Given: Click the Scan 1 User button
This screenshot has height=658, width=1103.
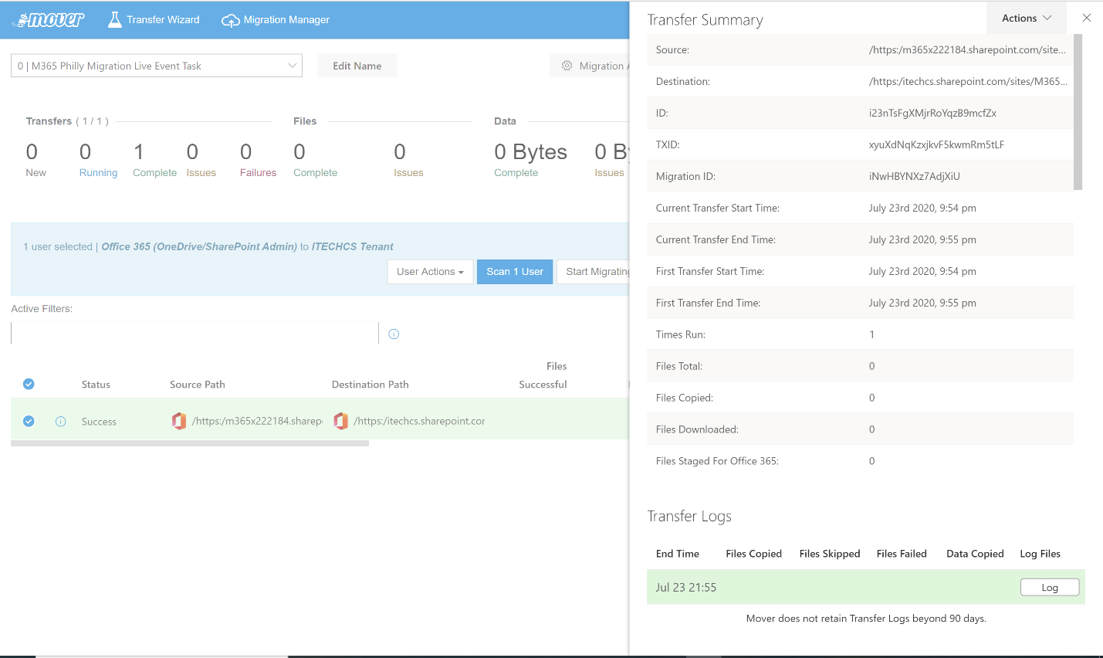Looking at the screenshot, I should tap(515, 272).
